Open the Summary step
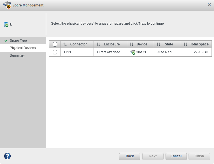The width and height of the screenshot is (214, 164). tap(17, 56)
